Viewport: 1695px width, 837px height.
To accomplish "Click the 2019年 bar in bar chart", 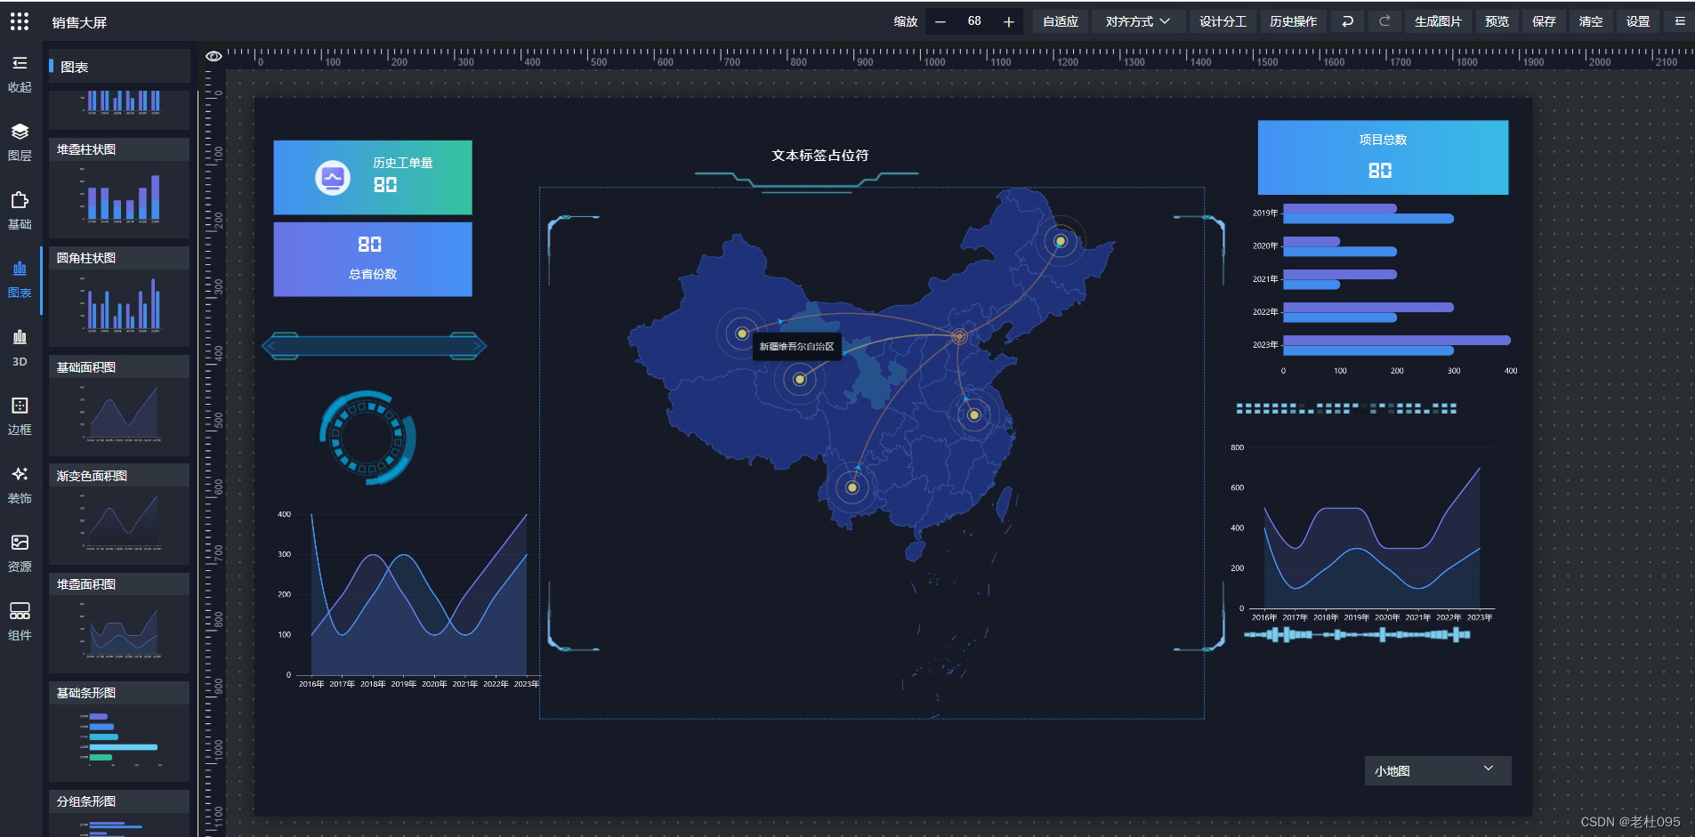I will [x=1368, y=213].
